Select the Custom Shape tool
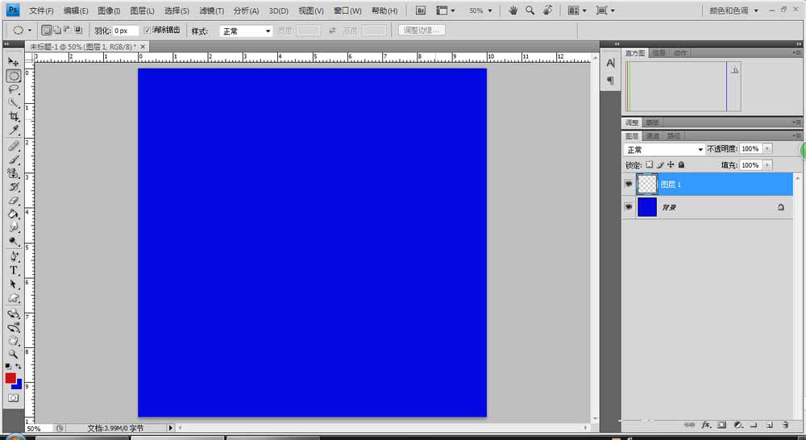 click(14, 297)
